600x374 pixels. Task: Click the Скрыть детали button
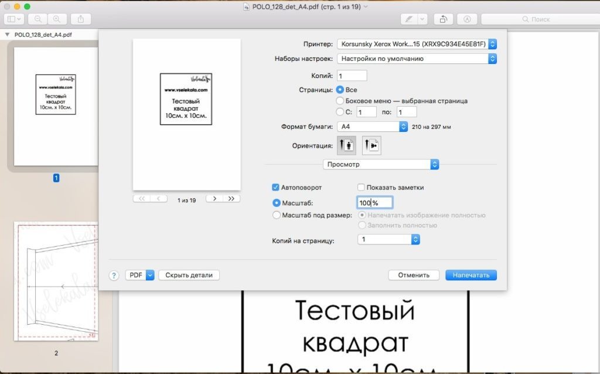coord(189,274)
